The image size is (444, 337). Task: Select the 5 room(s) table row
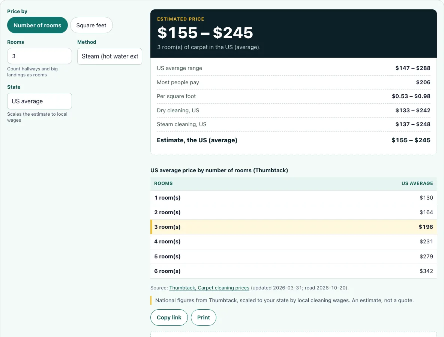pyautogui.click(x=294, y=256)
